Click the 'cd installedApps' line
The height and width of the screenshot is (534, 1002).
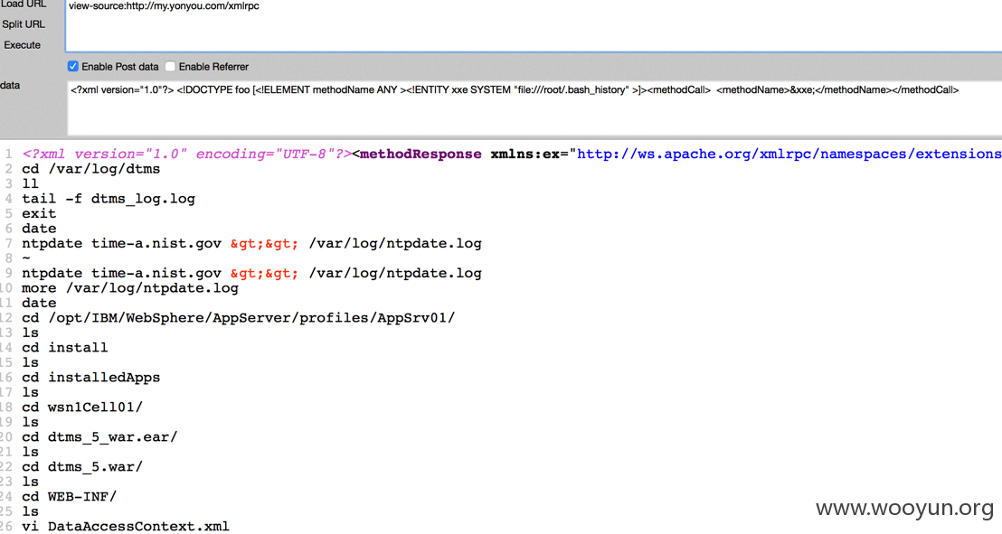[90, 378]
